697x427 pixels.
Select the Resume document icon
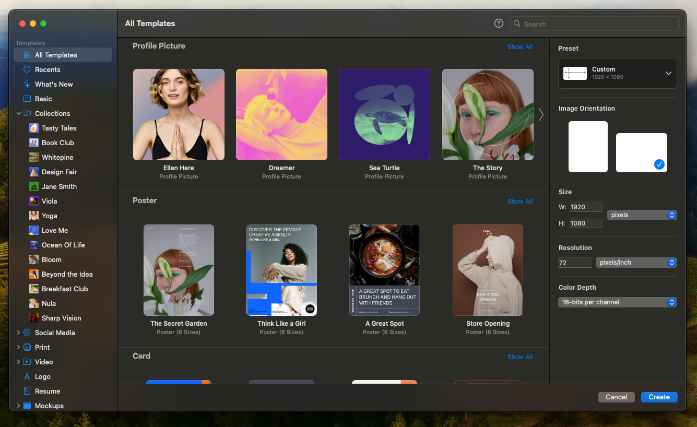[27, 391]
